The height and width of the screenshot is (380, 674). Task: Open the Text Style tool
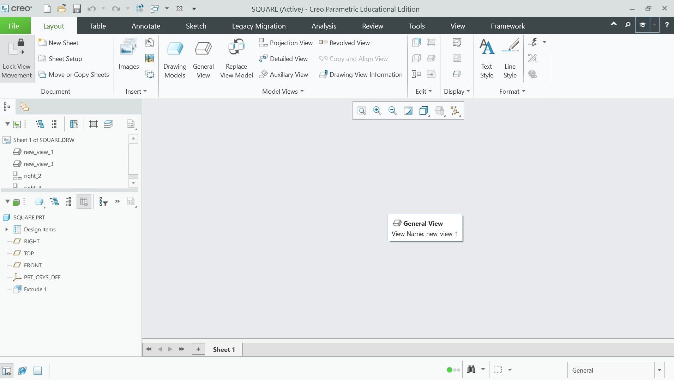click(487, 59)
